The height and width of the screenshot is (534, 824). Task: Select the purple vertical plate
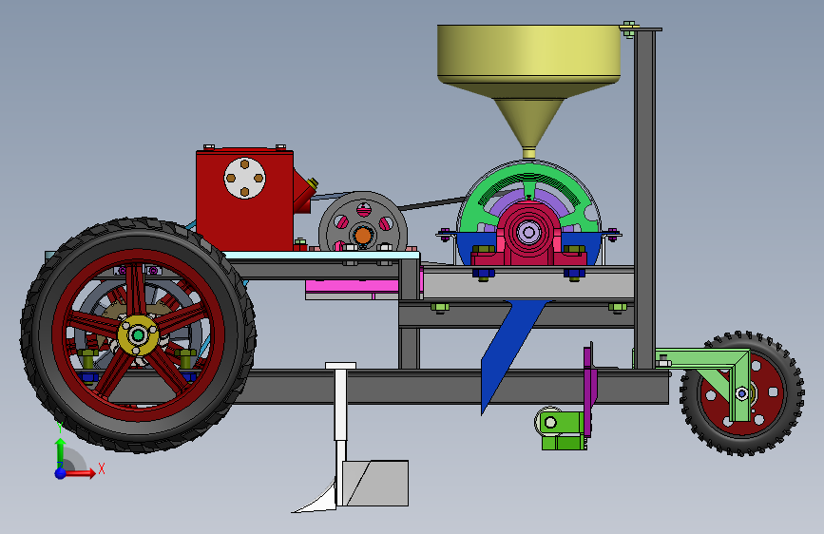[589, 390]
